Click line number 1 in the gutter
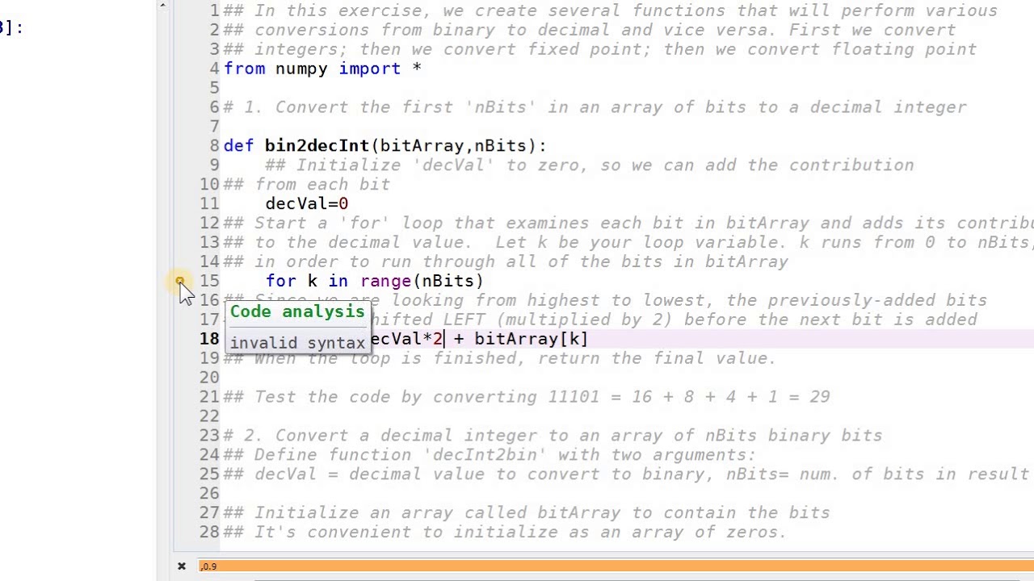Image resolution: width=1034 pixels, height=581 pixels. (214, 10)
